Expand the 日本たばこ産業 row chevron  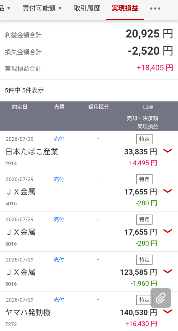(x=168, y=151)
